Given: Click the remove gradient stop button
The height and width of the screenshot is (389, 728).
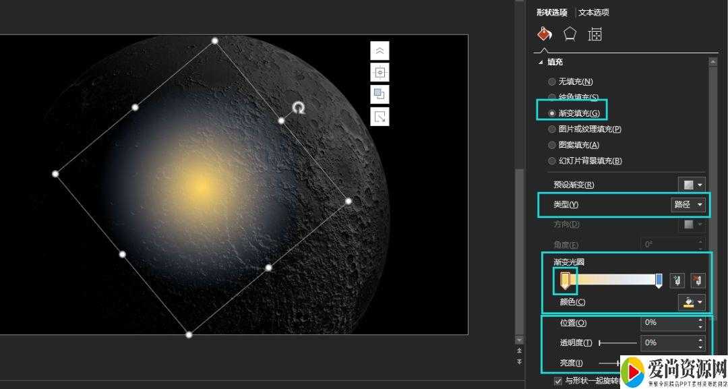Looking at the screenshot, I should pos(698,280).
